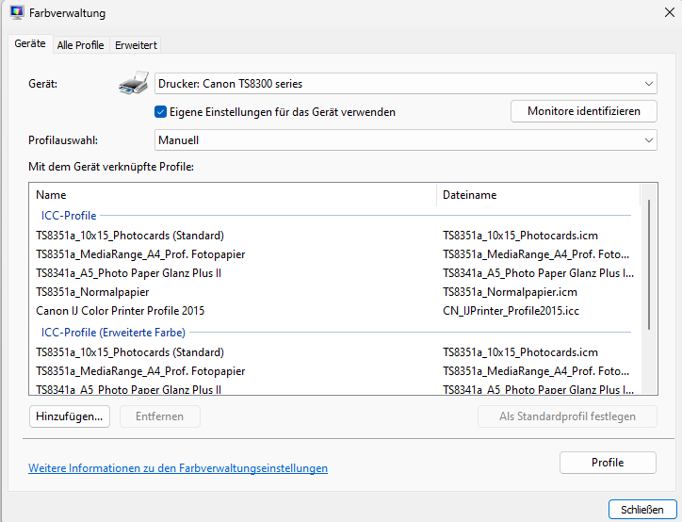Select Canon IJ Color Printer Profile 2015
The image size is (682, 522).
(120, 311)
